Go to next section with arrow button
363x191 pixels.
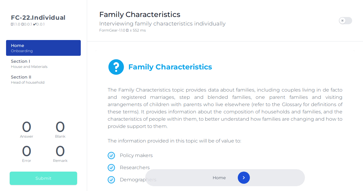[244, 178]
